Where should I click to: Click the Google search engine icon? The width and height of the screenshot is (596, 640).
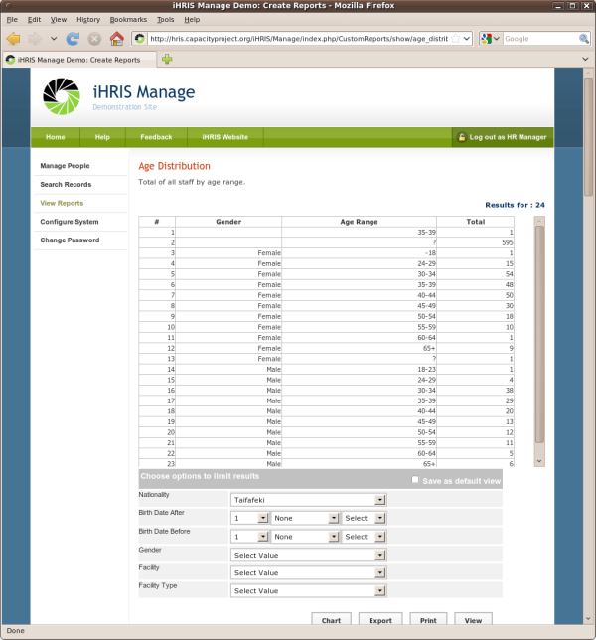(x=487, y=39)
